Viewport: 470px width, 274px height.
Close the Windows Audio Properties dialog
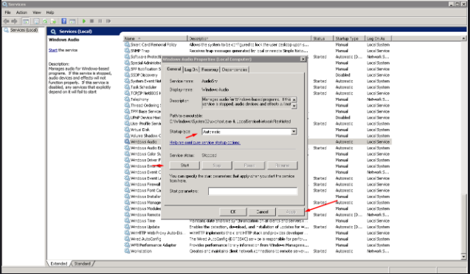coord(303,59)
